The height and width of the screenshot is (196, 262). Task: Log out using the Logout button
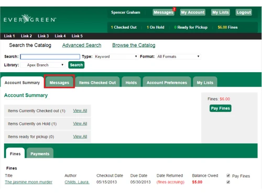tap(244, 13)
